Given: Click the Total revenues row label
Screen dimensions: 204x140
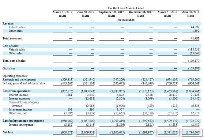Looking at the screenshot, I should [x=12, y=38].
